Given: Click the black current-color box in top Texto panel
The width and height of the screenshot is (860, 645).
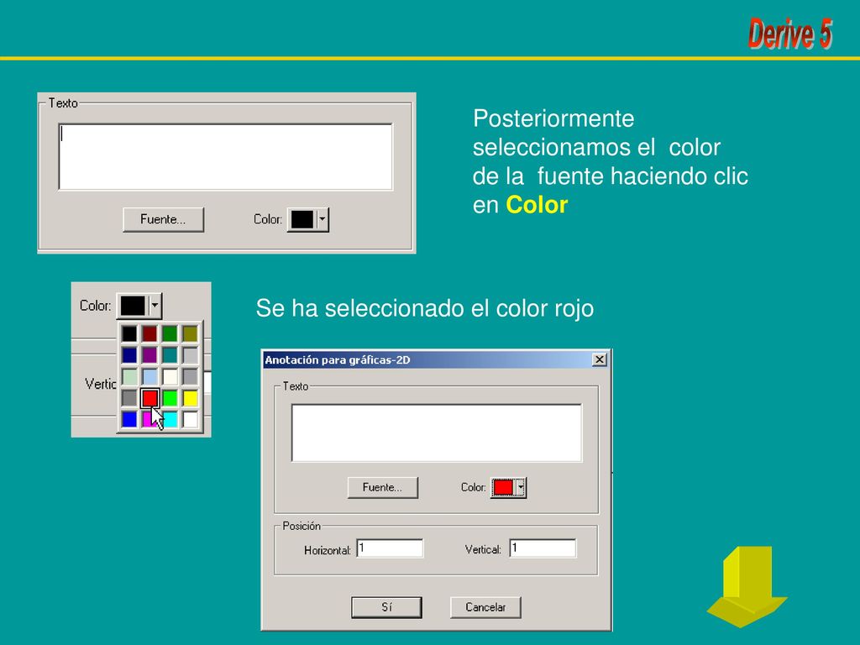Looking at the screenshot, I should coord(302,219).
